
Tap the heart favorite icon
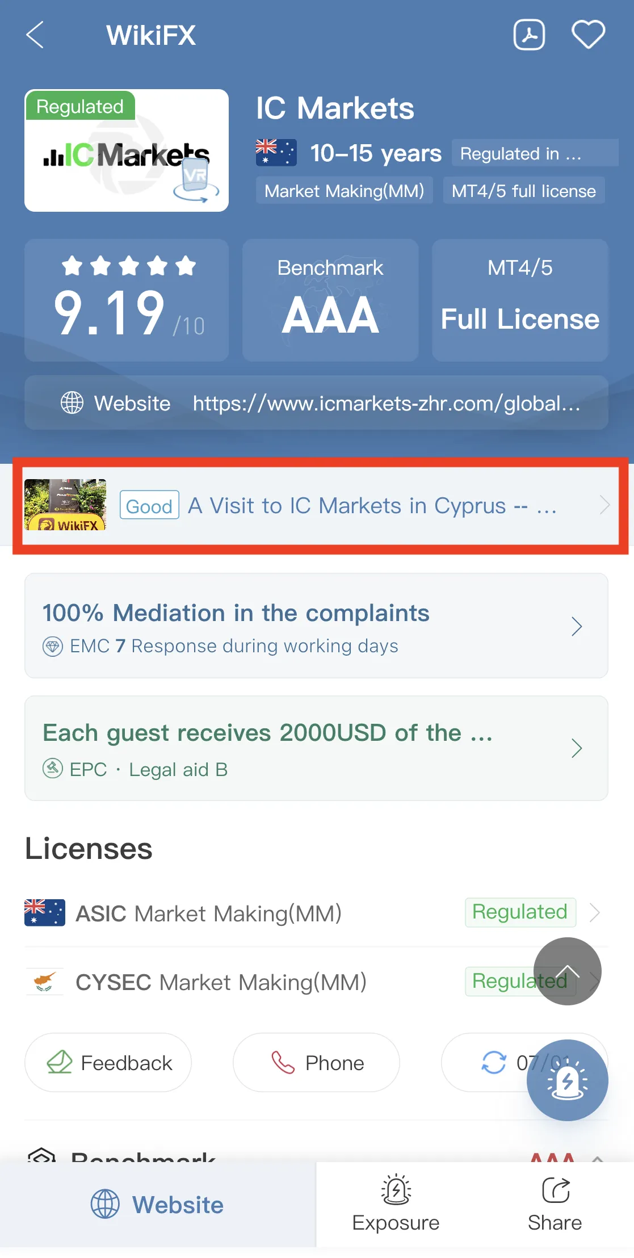coord(588,35)
